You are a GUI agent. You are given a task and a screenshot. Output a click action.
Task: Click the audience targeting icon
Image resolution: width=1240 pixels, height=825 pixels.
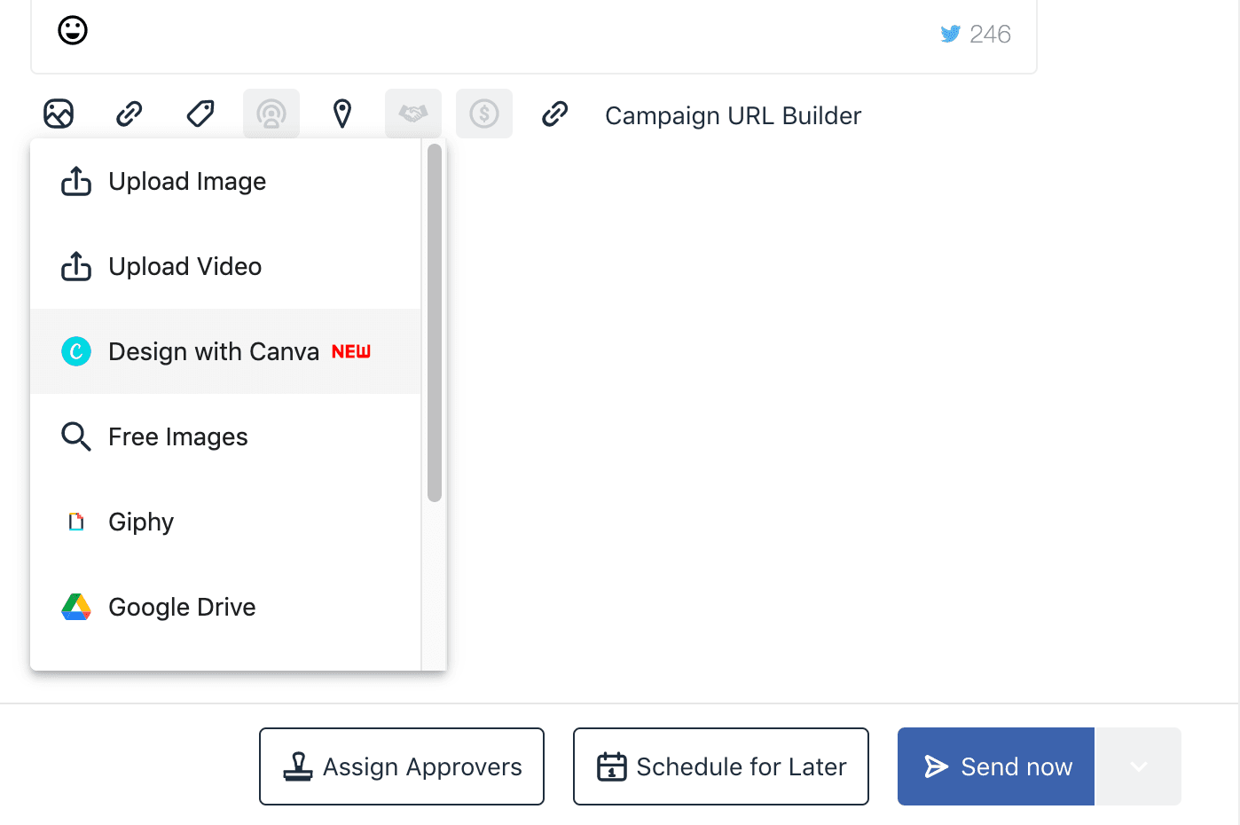click(x=271, y=114)
